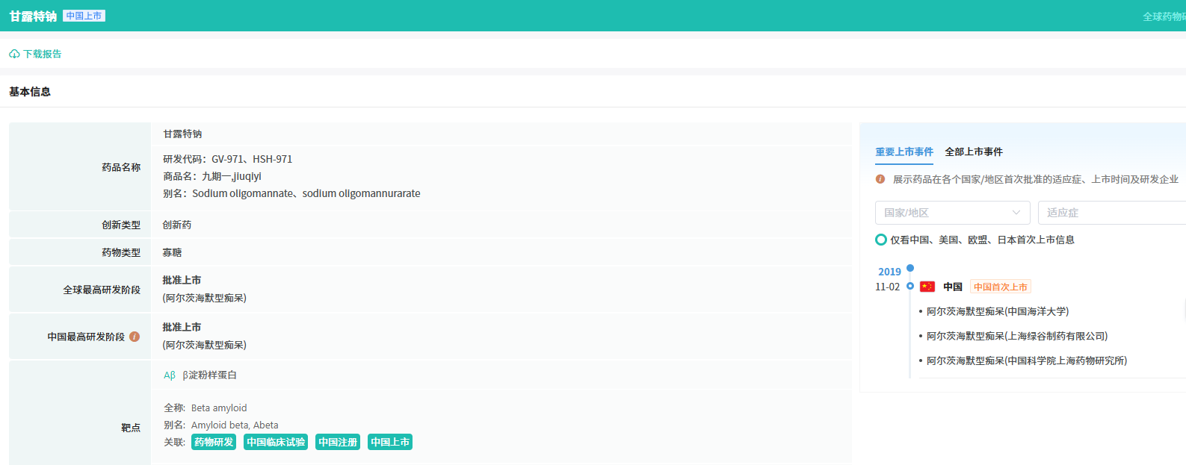Click the 下载报告 link
This screenshot has height=465, width=1186.
pos(43,54)
